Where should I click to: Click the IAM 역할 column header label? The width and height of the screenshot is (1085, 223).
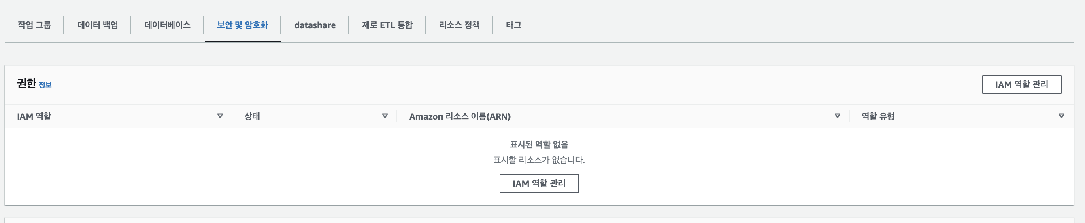[34, 116]
